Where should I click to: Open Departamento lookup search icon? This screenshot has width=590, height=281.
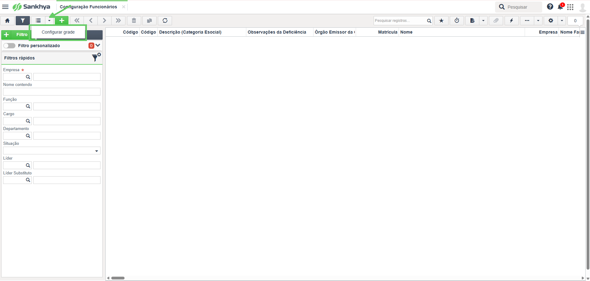tap(28, 136)
